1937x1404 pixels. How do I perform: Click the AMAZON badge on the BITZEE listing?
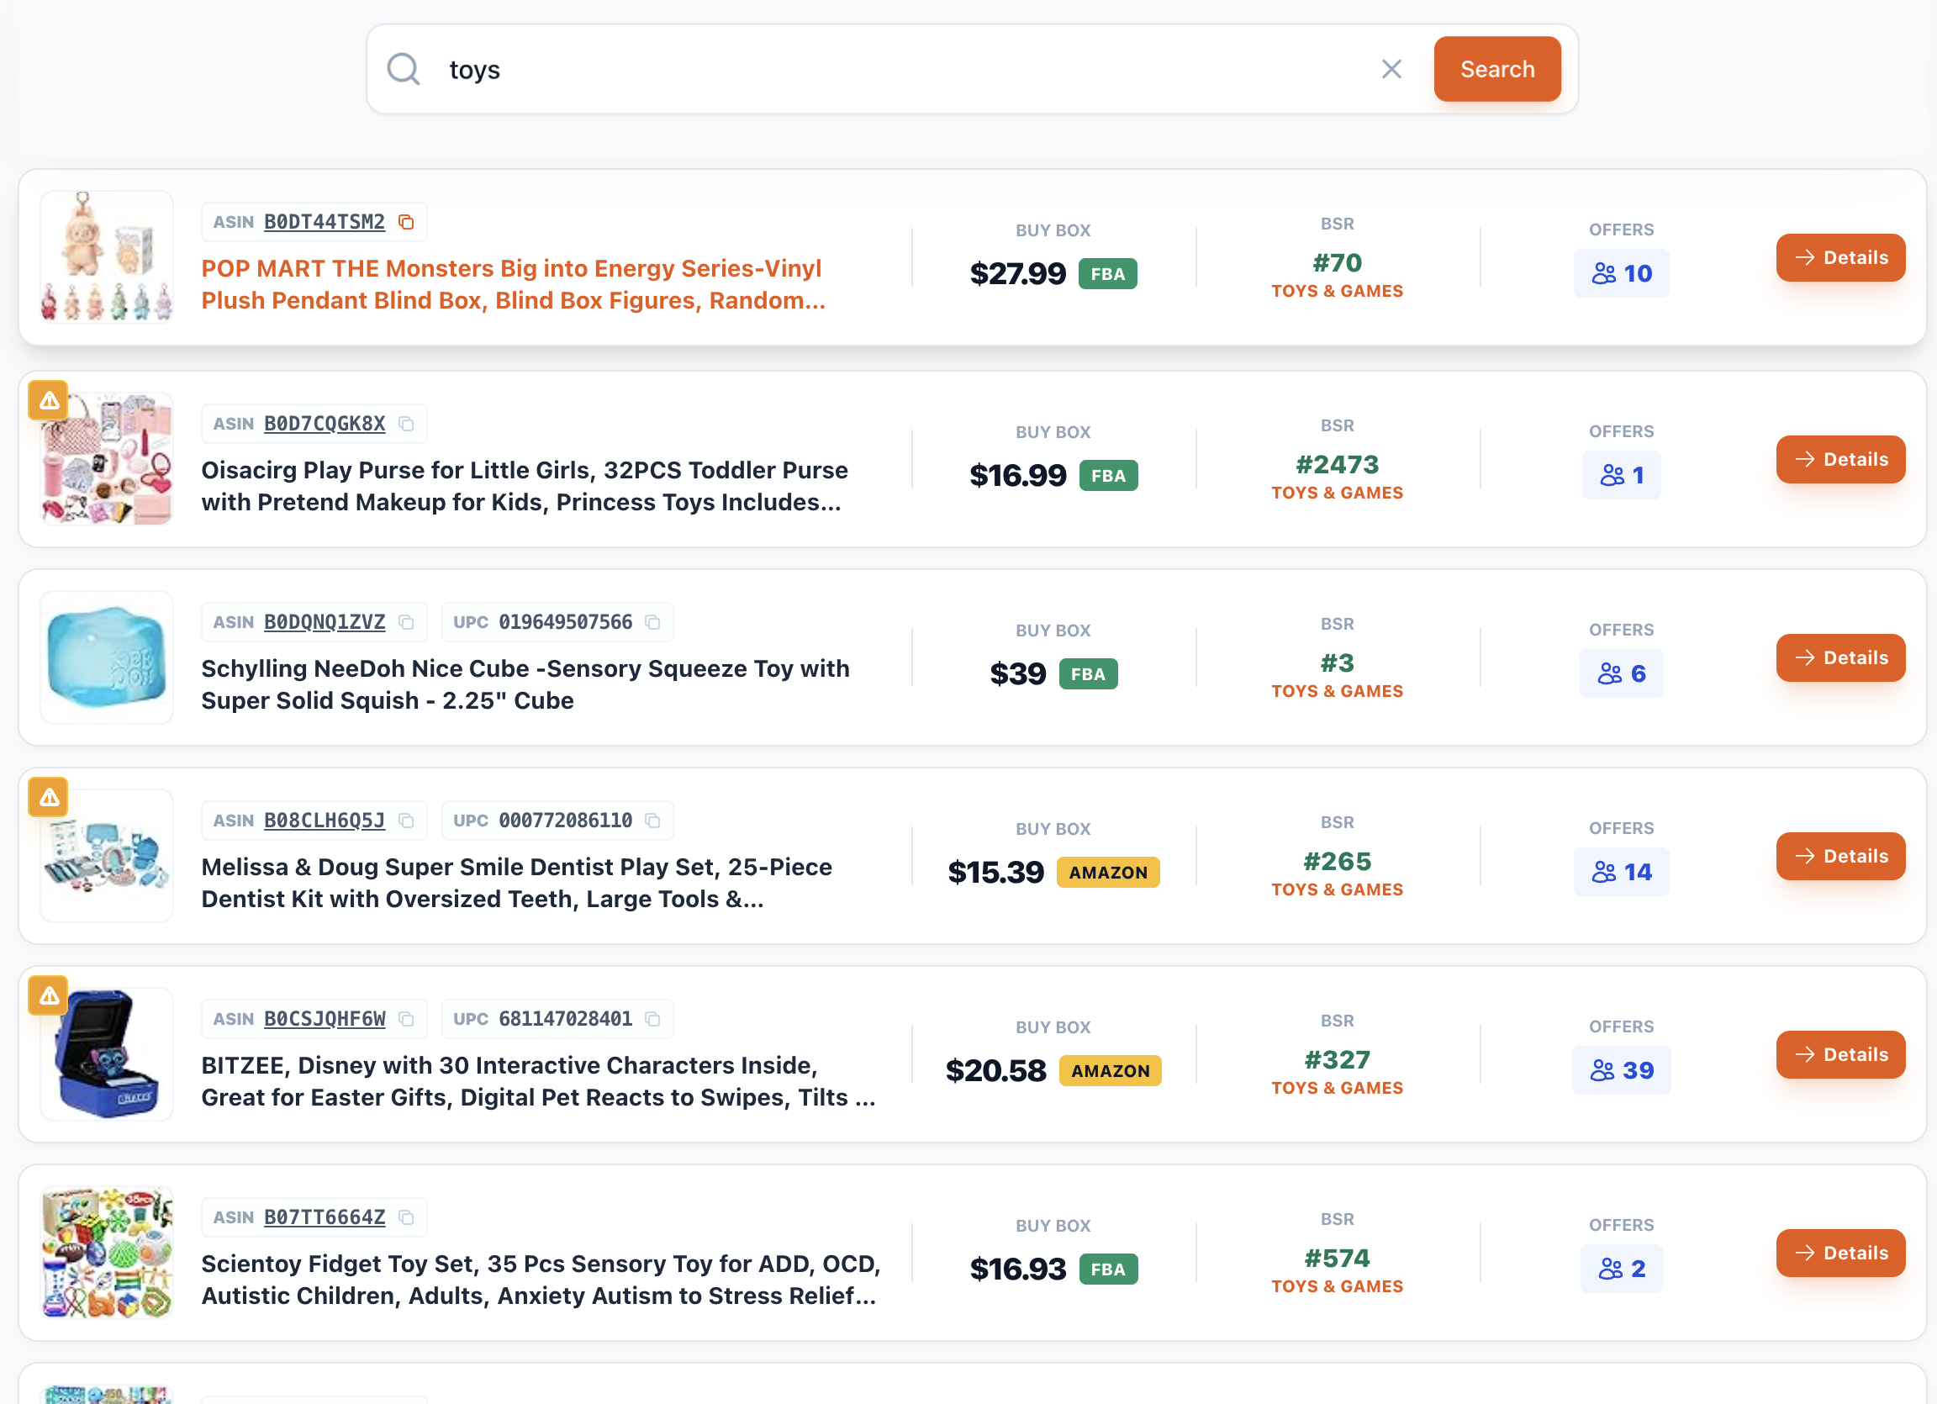pyautogui.click(x=1110, y=1070)
